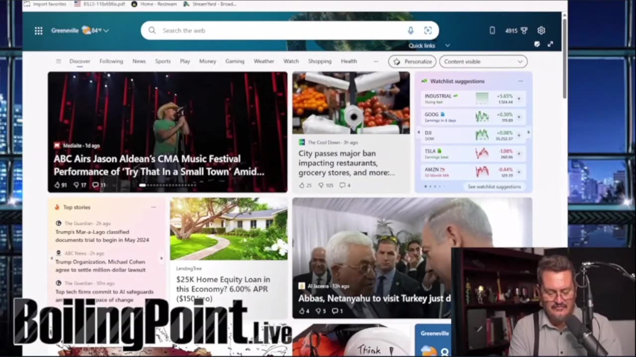Add AMZN stock to your watchlist
Viewport: 636px width, 357px height.
(x=519, y=171)
